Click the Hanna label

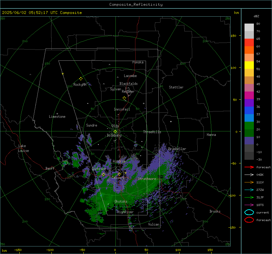coord(211,135)
